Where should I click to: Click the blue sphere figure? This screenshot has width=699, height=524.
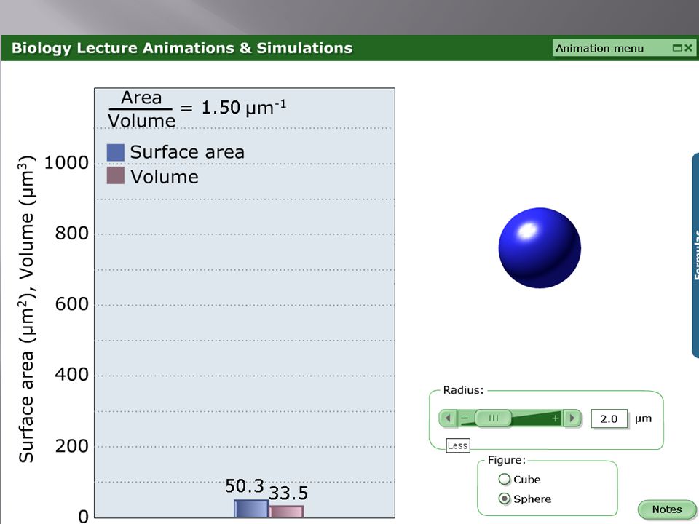[x=540, y=247]
